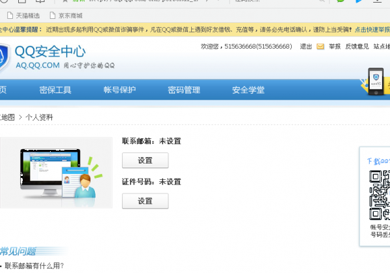
Task: Open the 京东商城 bookmark
Action: [x=66, y=16]
